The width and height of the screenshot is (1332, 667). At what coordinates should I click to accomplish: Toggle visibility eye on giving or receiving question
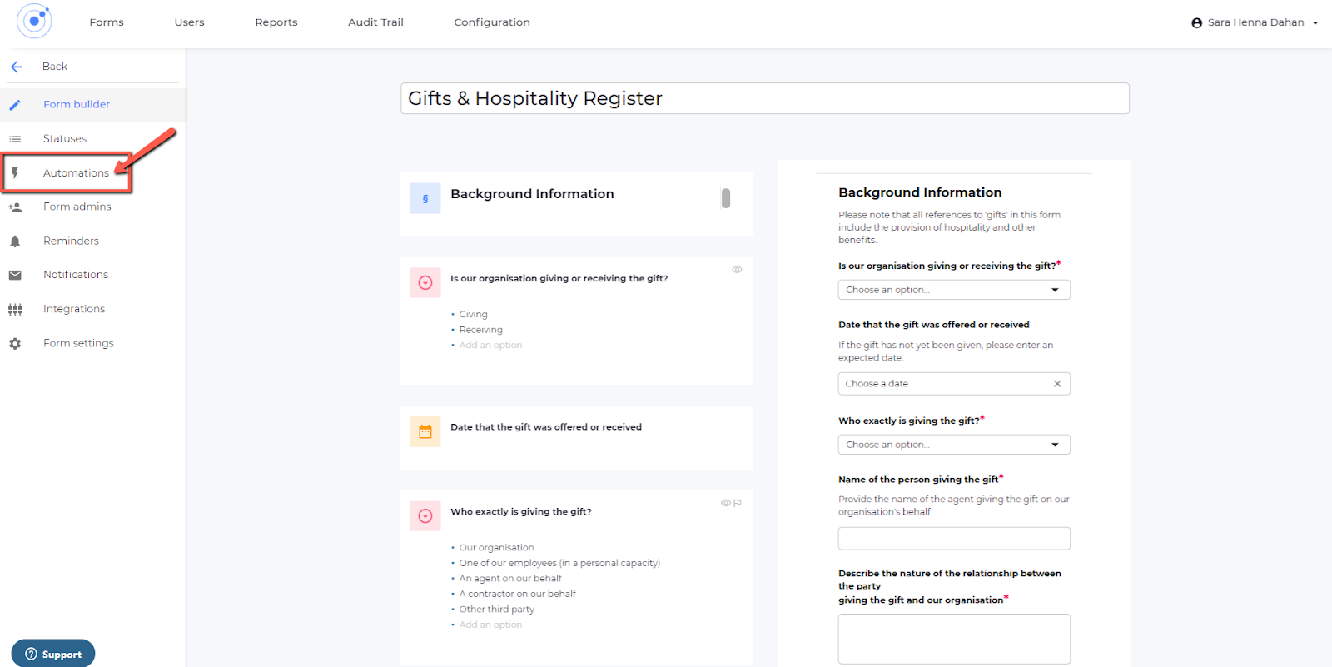(737, 270)
